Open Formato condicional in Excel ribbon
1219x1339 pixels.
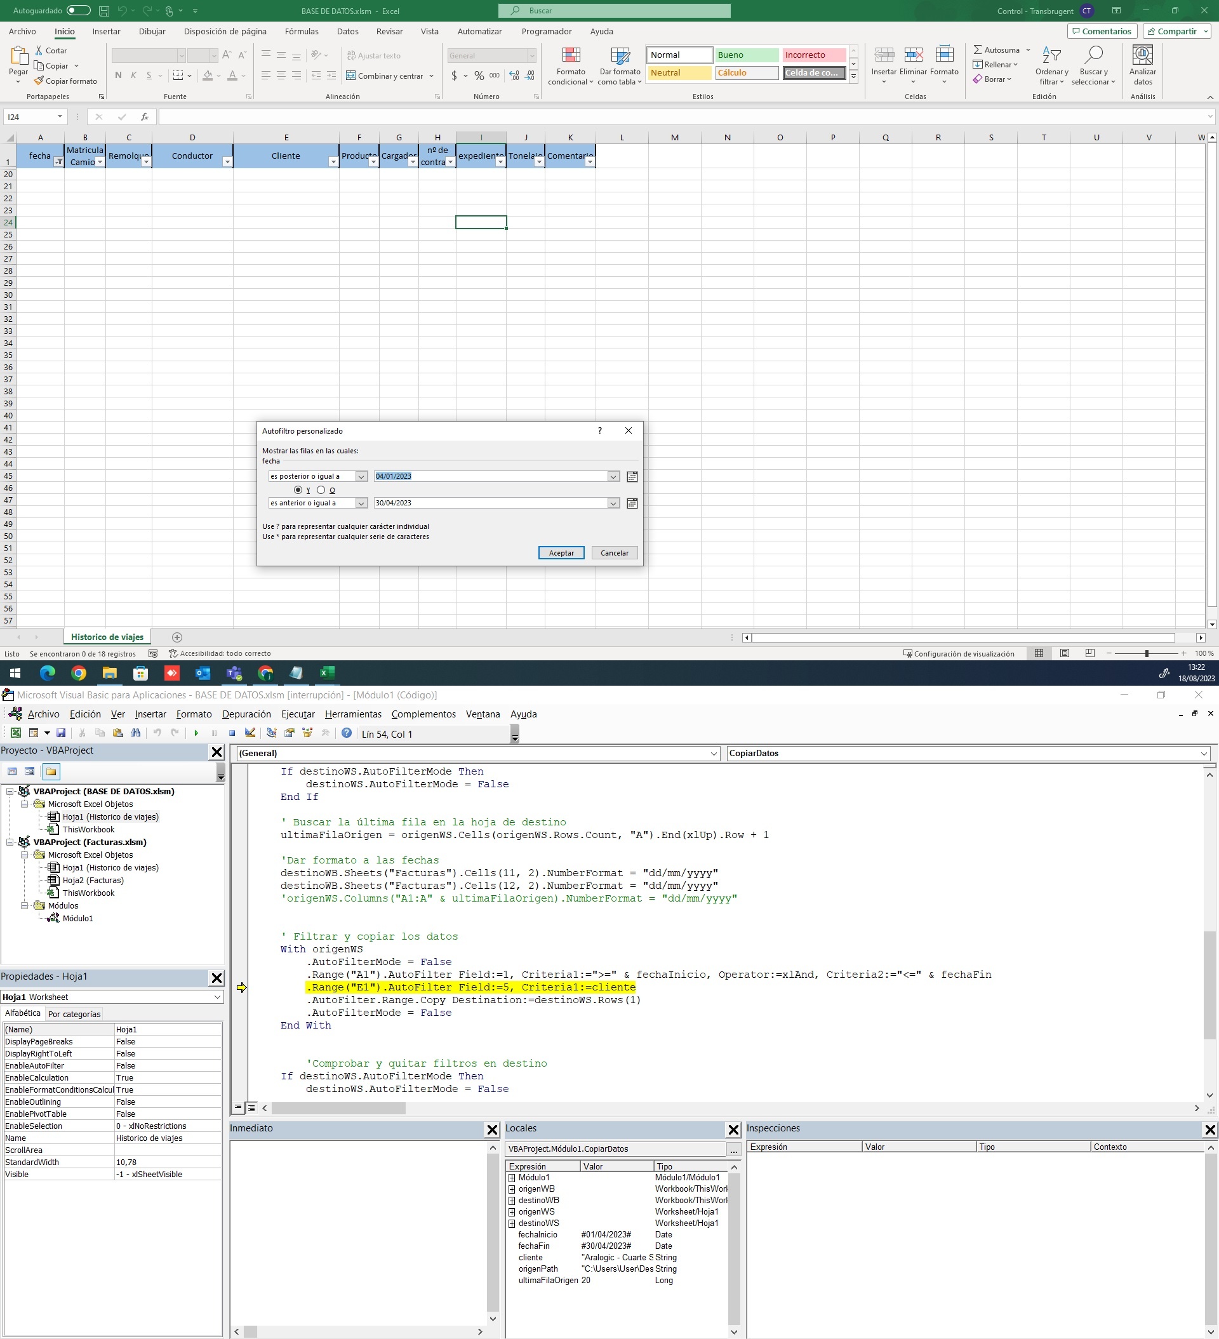(x=571, y=66)
